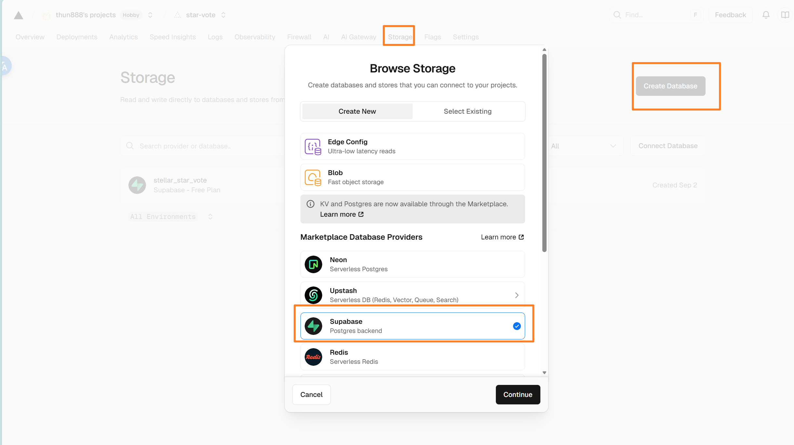Open the AI tab
Screen dimensions: 794x445
(326, 37)
